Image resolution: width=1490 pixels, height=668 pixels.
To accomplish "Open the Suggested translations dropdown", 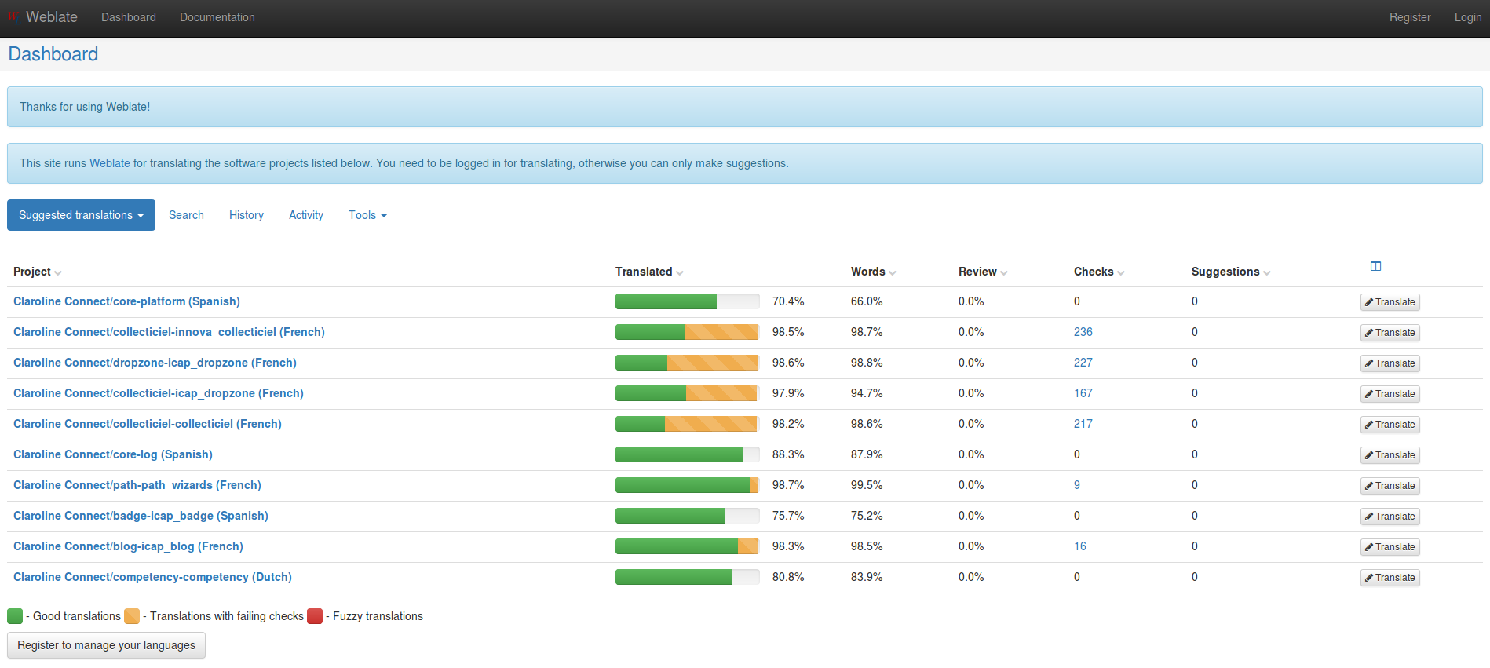I will [x=81, y=215].
